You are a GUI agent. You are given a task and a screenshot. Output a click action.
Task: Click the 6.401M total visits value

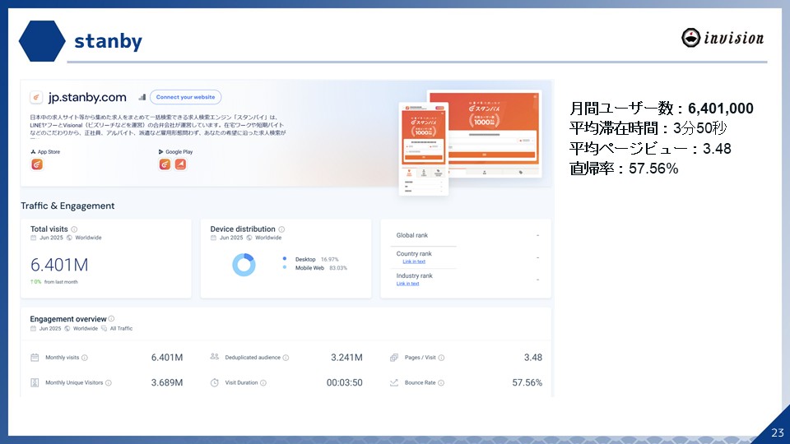click(x=59, y=265)
